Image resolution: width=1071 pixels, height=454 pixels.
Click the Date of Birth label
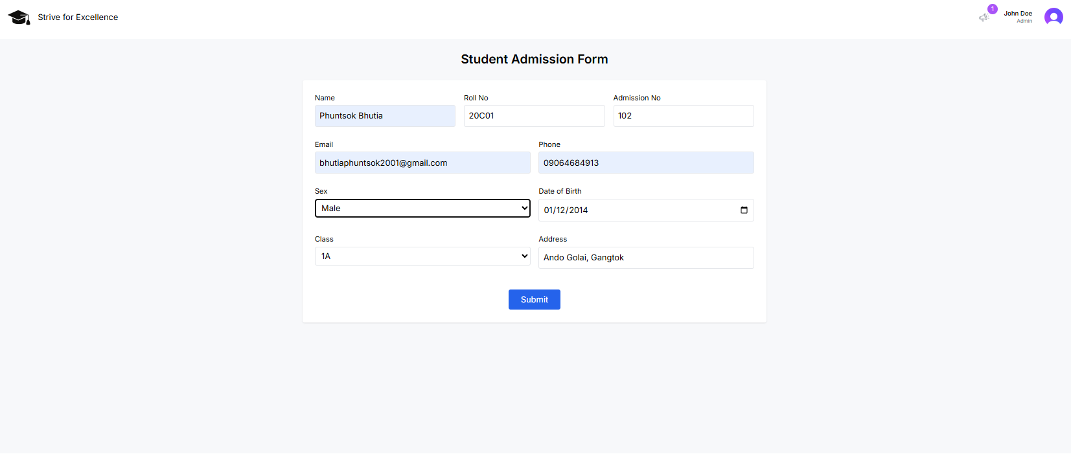pyautogui.click(x=560, y=192)
